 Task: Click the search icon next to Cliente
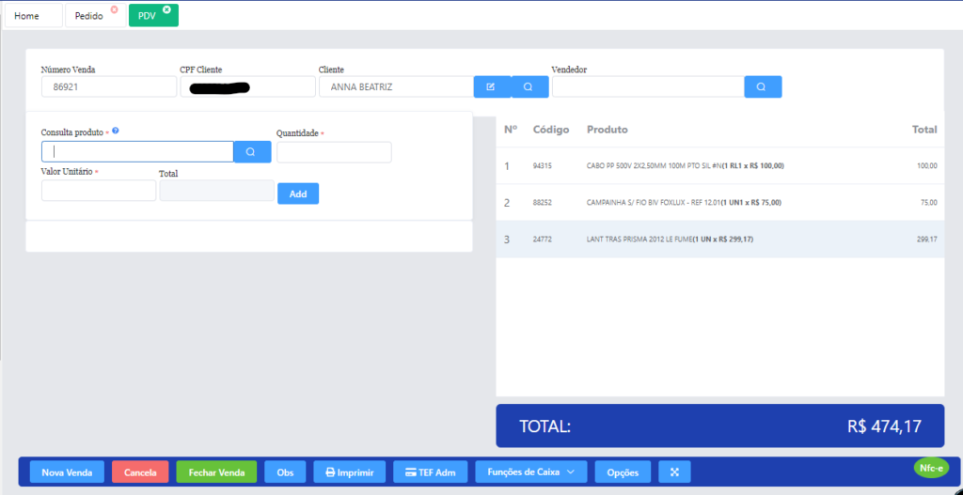(x=529, y=86)
